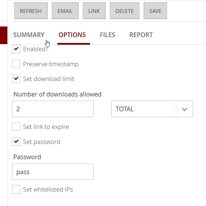This screenshot has height=206, width=206.
Task: Select the OPTIONS tab
Action: click(x=72, y=35)
